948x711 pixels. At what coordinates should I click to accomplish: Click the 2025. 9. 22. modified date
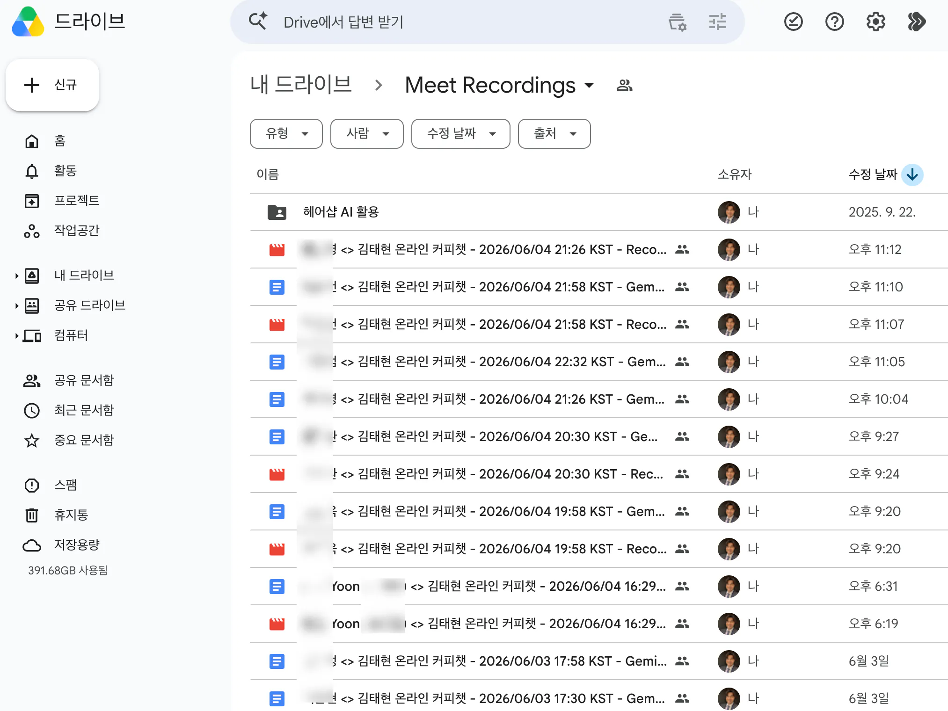(882, 212)
